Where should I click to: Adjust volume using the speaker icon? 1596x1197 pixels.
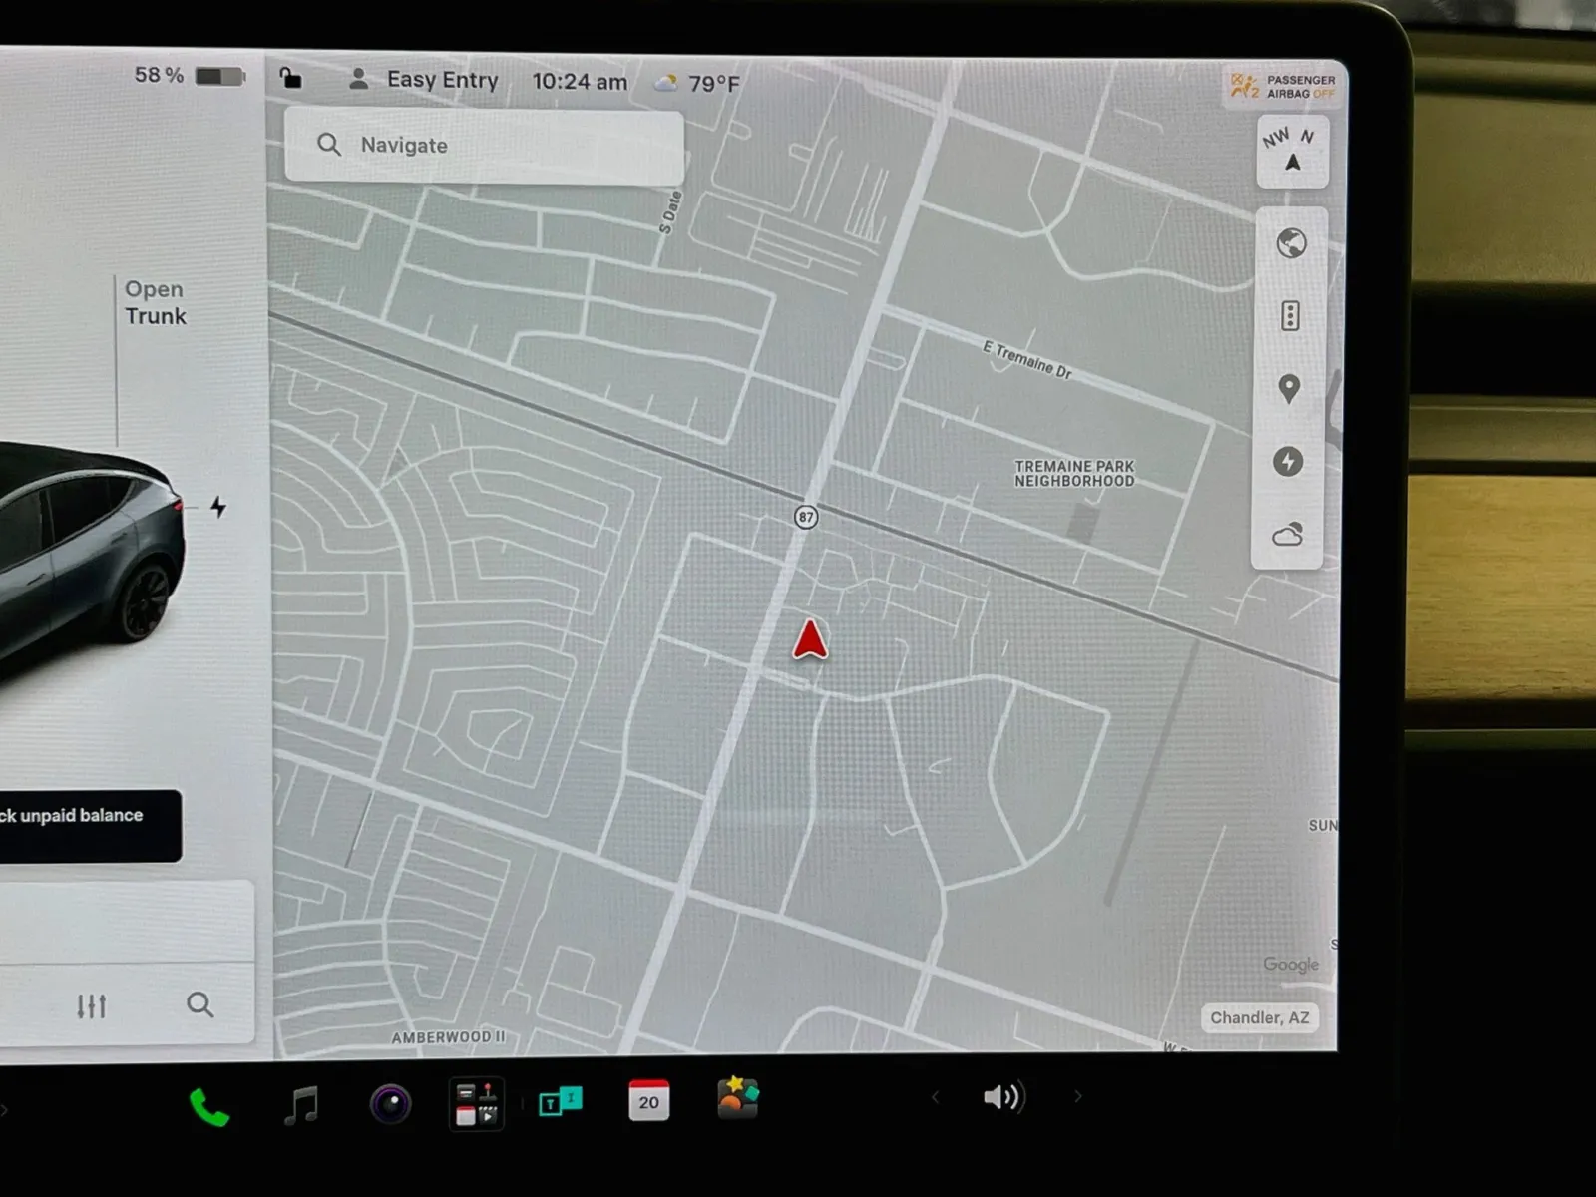pyautogui.click(x=1003, y=1097)
